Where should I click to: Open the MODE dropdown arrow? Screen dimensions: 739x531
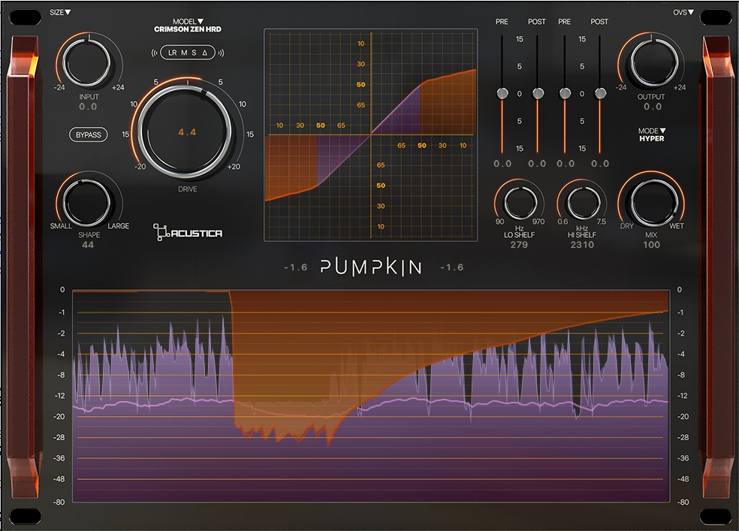(662, 131)
